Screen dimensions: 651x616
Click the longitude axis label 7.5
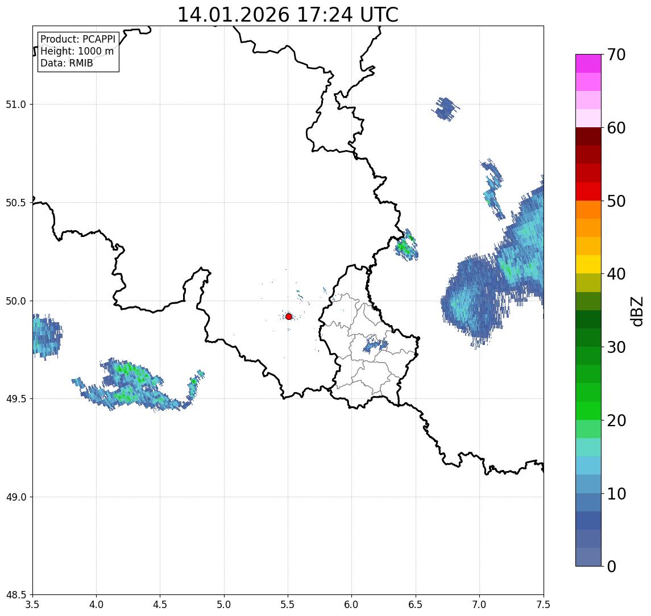point(544,605)
